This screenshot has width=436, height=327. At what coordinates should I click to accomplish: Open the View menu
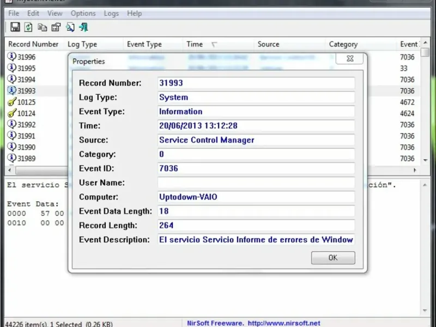click(55, 13)
